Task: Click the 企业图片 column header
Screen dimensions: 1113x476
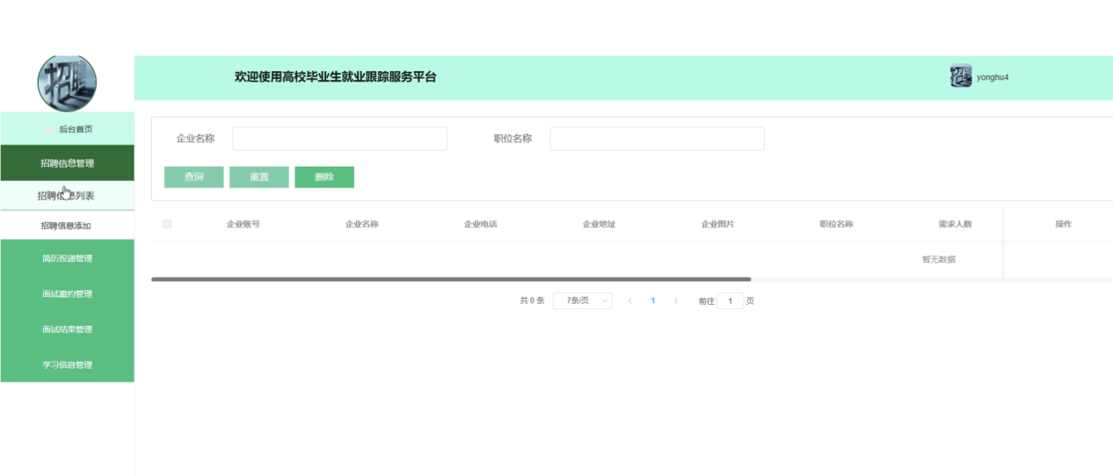Action: coord(717,225)
